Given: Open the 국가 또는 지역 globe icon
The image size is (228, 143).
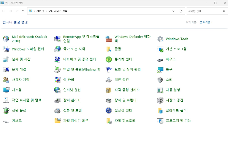Looking at the screenshot, I should (57, 49).
